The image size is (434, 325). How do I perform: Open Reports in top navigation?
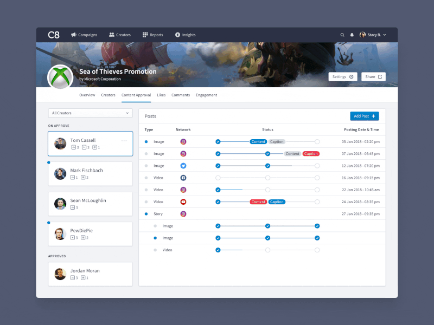tap(153, 35)
